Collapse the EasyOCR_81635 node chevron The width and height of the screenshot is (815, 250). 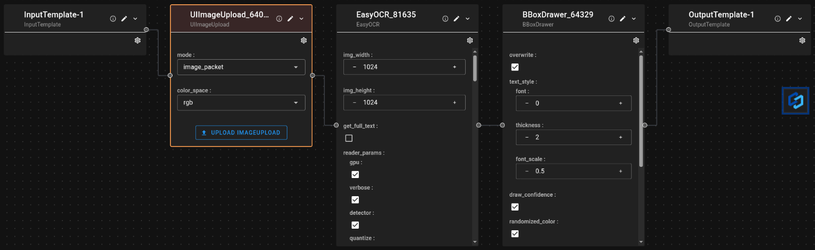pyautogui.click(x=467, y=19)
